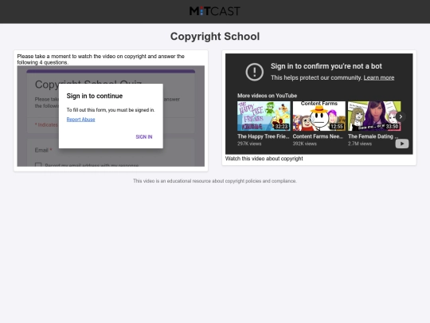The image size is (430, 323).
Task: Click Content Farms Nee... video title
Action: tap(318, 136)
